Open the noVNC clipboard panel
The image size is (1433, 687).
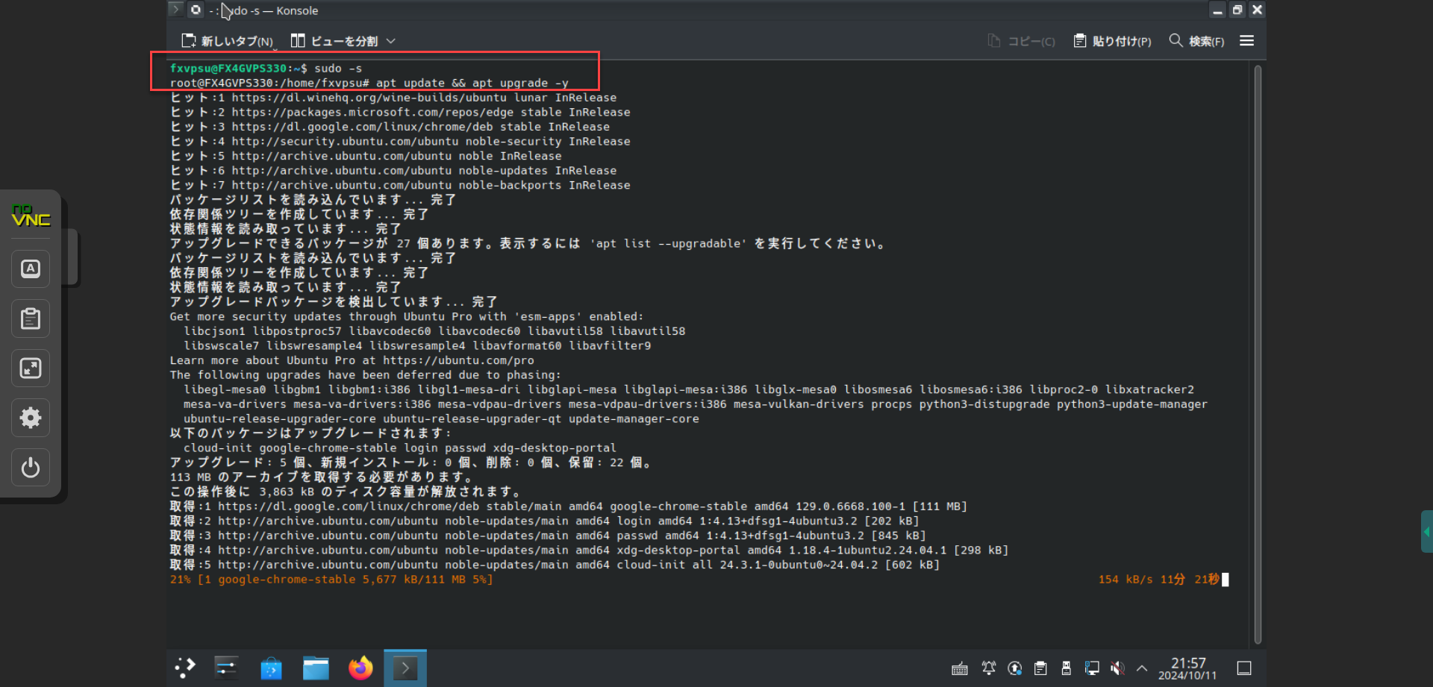coord(31,319)
